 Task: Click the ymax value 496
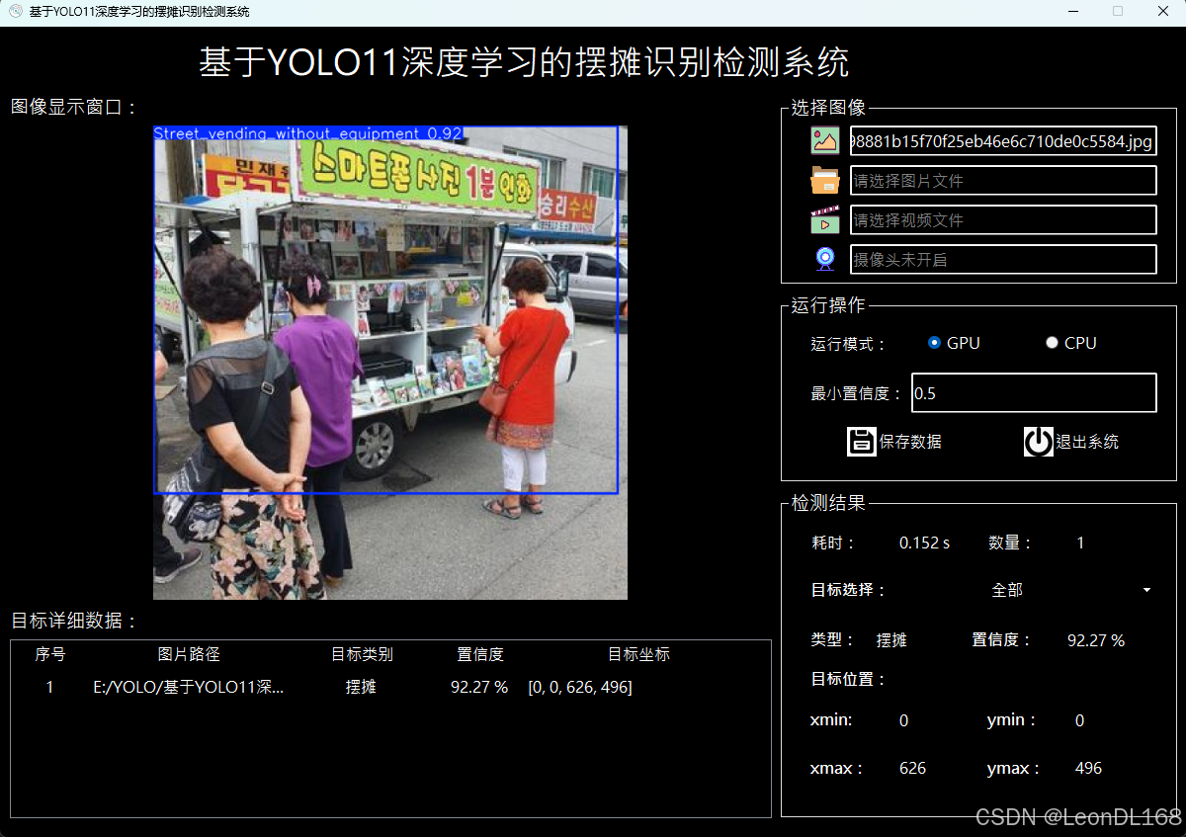1088,768
